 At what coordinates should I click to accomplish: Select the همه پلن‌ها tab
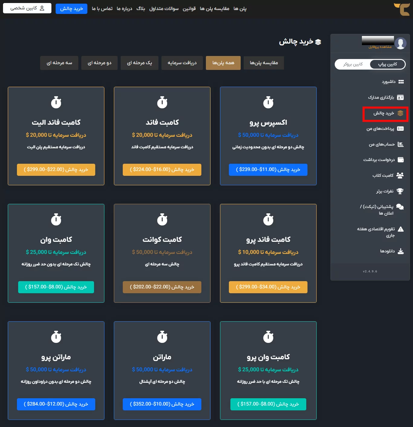(x=223, y=63)
